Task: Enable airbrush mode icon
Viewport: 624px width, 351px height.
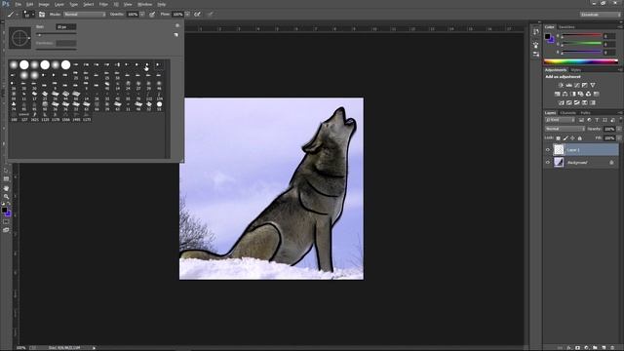Action: coord(197,15)
